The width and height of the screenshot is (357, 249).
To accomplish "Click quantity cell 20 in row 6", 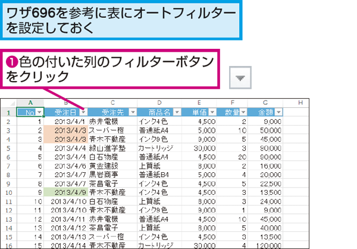I will tap(232, 157).
